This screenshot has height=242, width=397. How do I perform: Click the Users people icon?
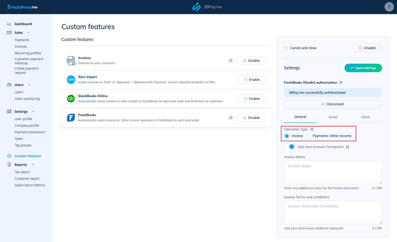coord(9,85)
